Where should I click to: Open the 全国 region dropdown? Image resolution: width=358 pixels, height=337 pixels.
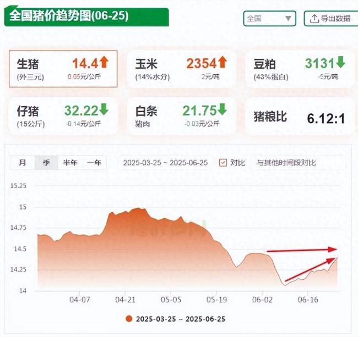(x=269, y=19)
